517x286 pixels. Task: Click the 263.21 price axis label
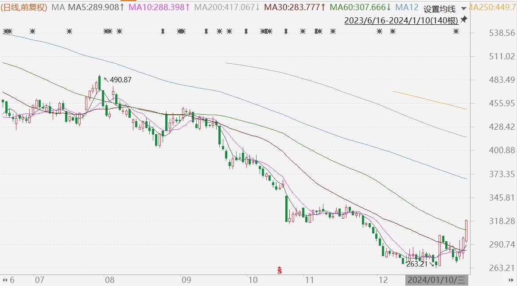pyautogui.click(x=502, y=268)
